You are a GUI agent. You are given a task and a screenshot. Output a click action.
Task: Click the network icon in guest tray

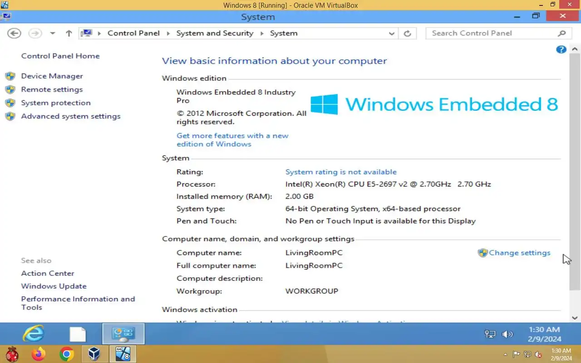tap(490, 334)
